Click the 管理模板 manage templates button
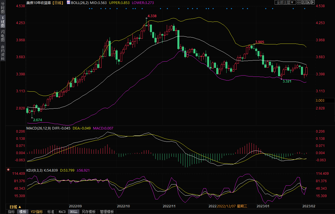 [107, 212]
